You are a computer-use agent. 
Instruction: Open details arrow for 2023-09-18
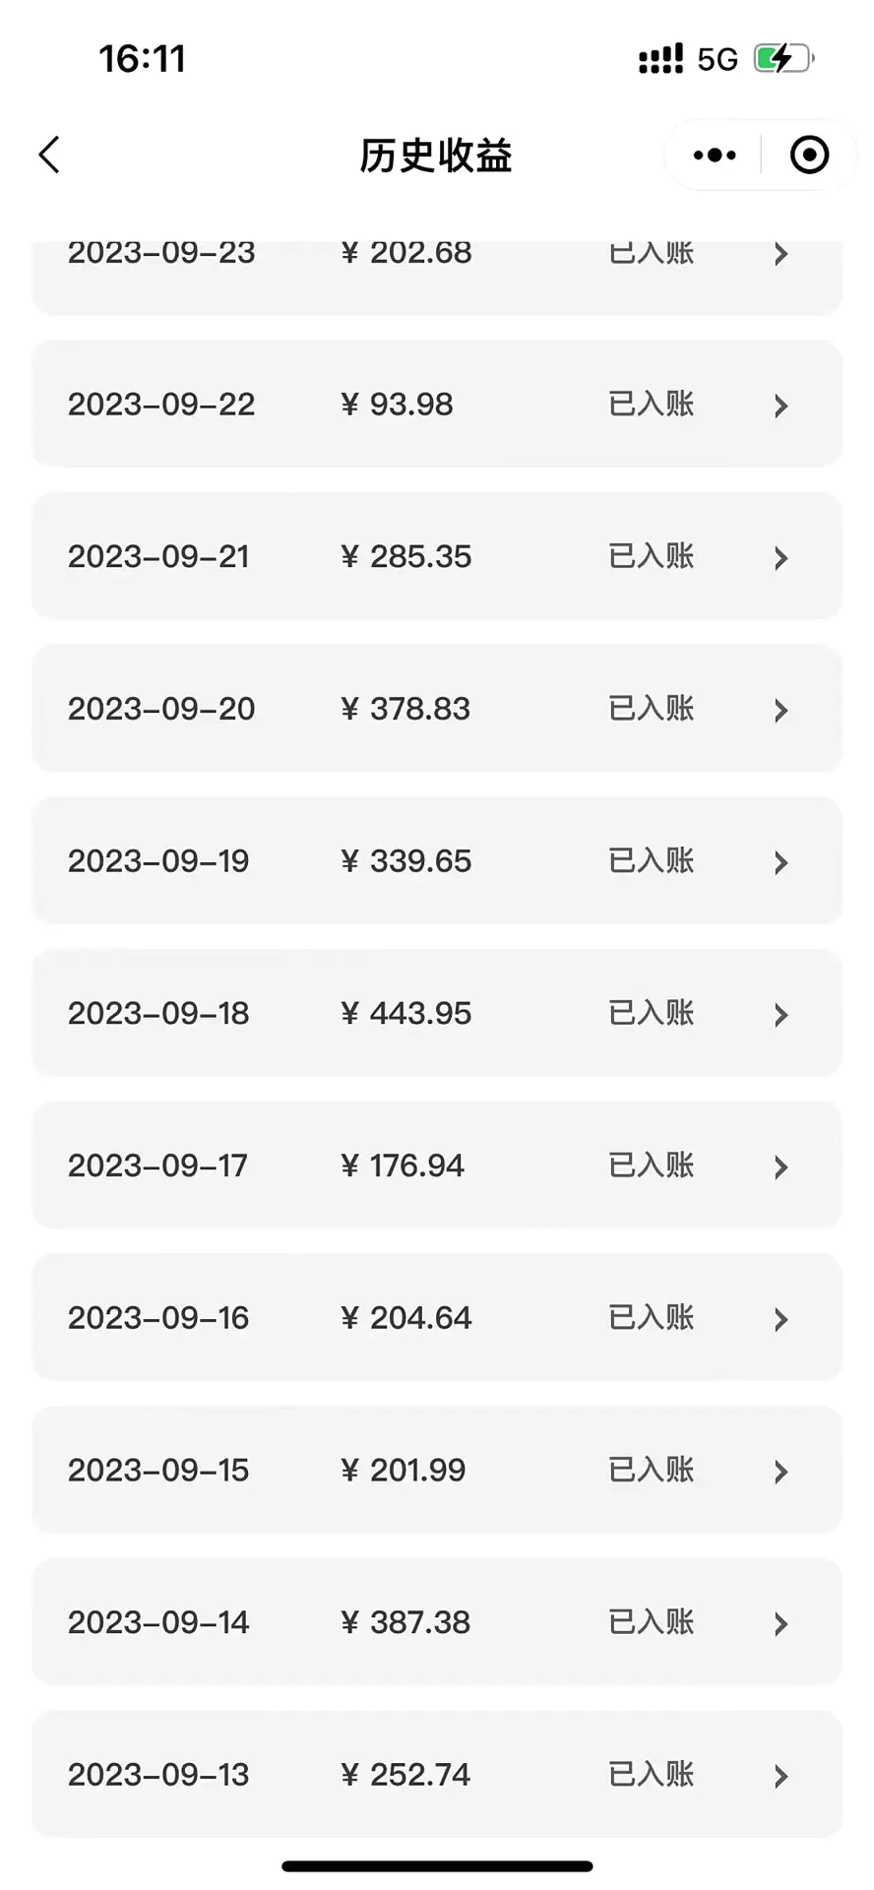780,1015
